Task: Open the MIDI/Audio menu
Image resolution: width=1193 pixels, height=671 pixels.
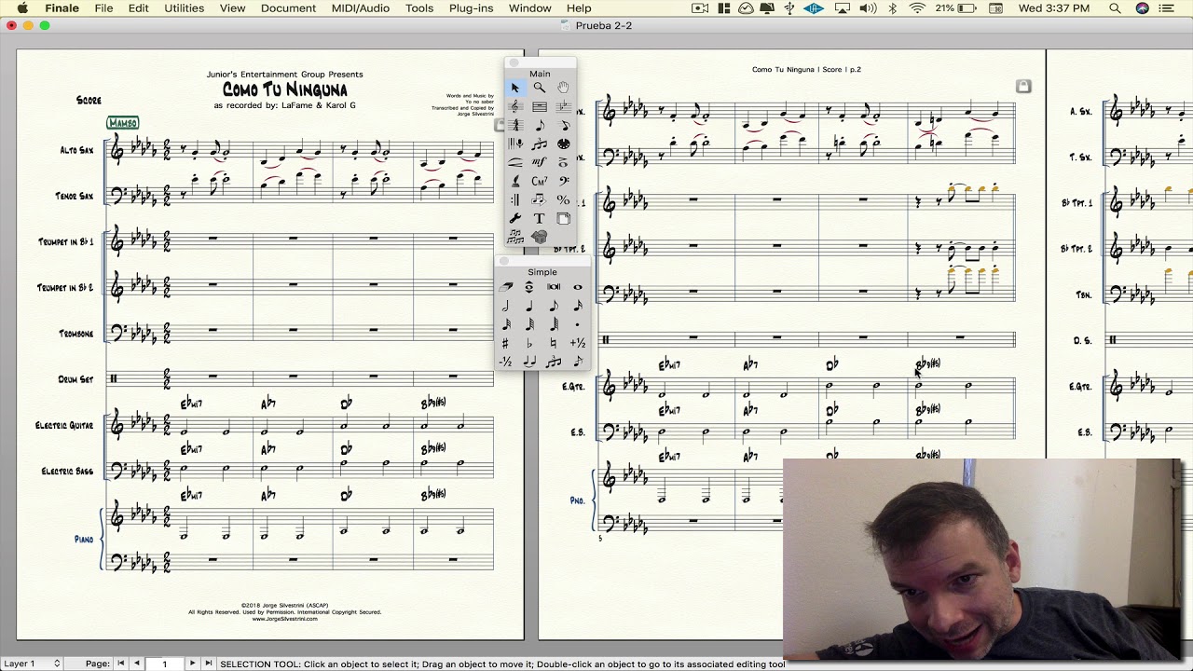Action: (361, 8)
